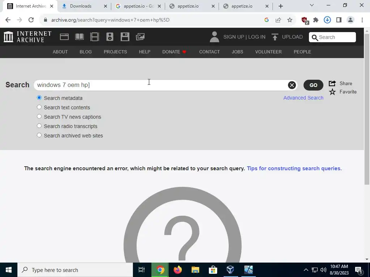
Task: Select Search metadata radio button
Action: pyautogui.click(x=39, y=98)
